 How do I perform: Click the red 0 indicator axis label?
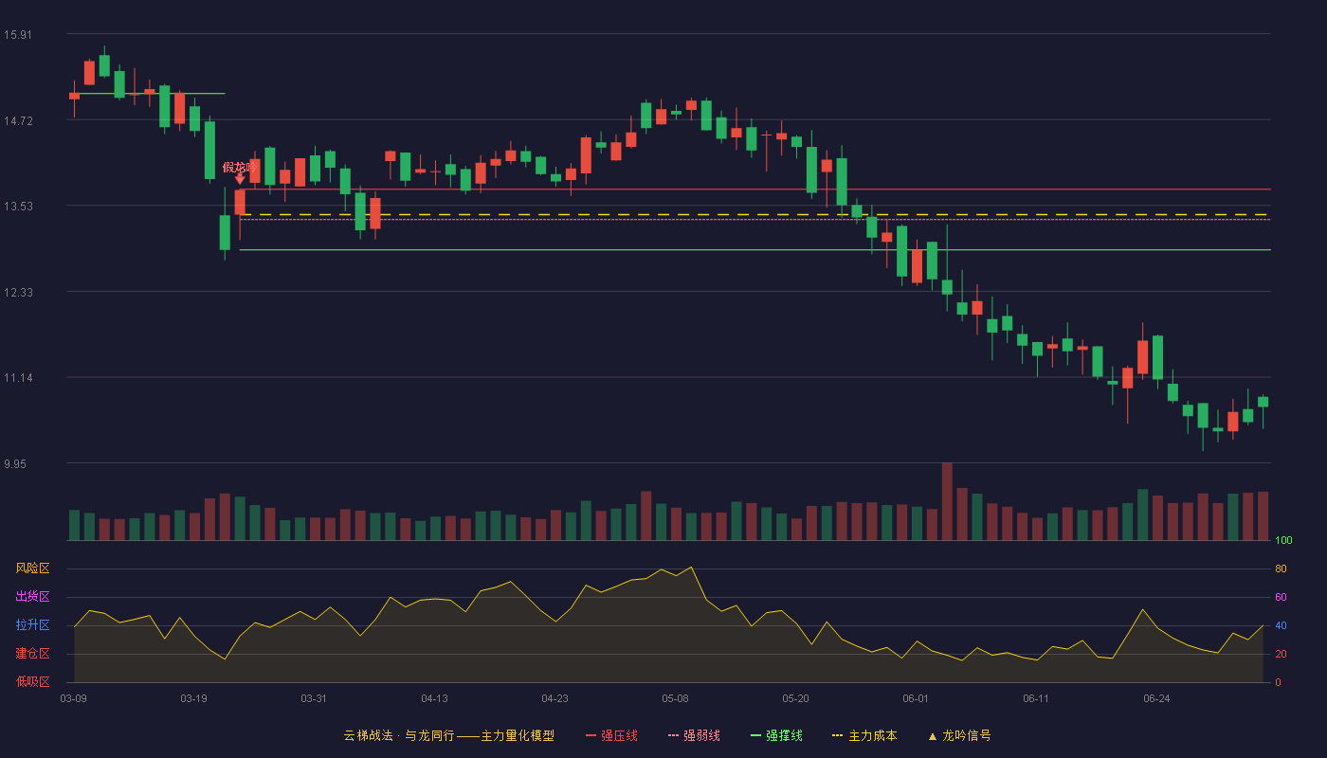pyautogui.click(x=1278, y=682)
